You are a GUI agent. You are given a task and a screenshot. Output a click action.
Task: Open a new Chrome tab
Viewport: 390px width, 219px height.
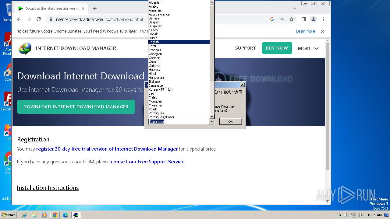[95, 9]
